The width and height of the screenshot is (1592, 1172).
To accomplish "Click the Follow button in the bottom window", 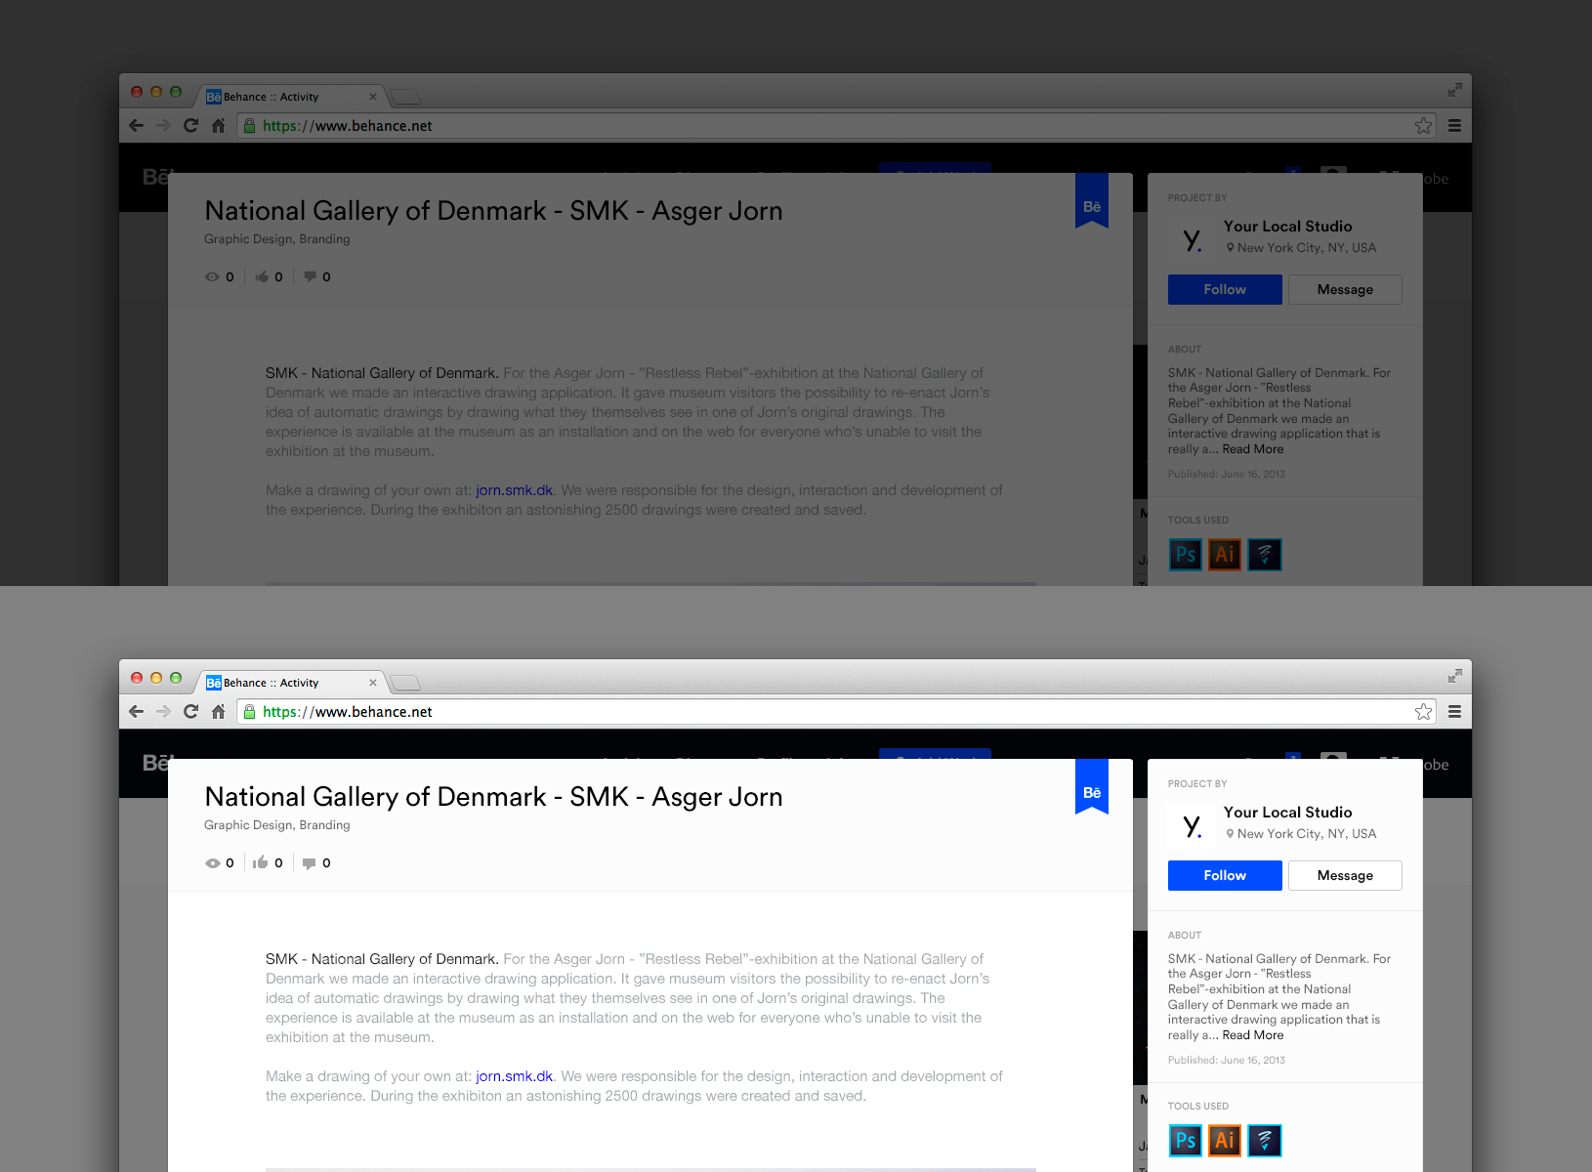I will click(1225, 875).
